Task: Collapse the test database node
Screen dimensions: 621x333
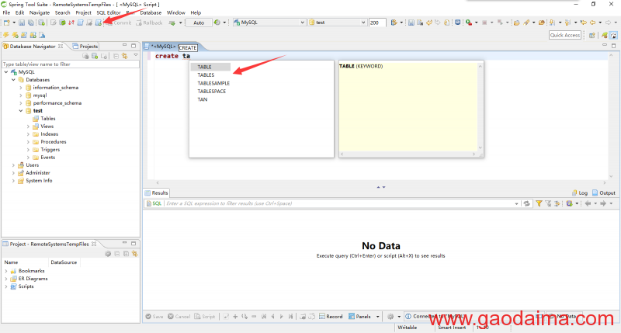Action: pos(21,111)
